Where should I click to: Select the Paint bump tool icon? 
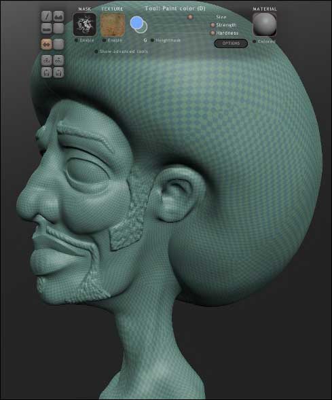click(58, 16)
